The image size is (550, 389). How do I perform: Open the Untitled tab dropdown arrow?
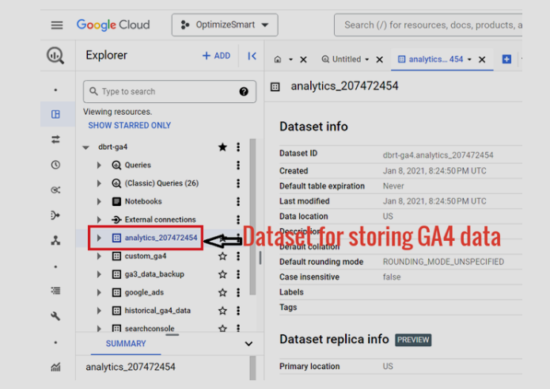[x=367, y=59]
